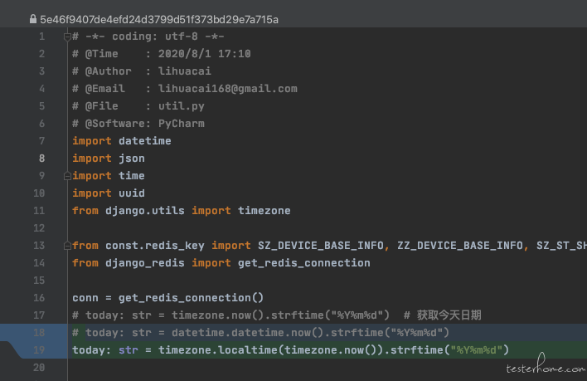Click line number 1 in the gutter

click(x=41, y=37)
